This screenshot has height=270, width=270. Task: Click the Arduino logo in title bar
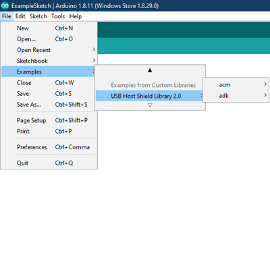(5, 5)
